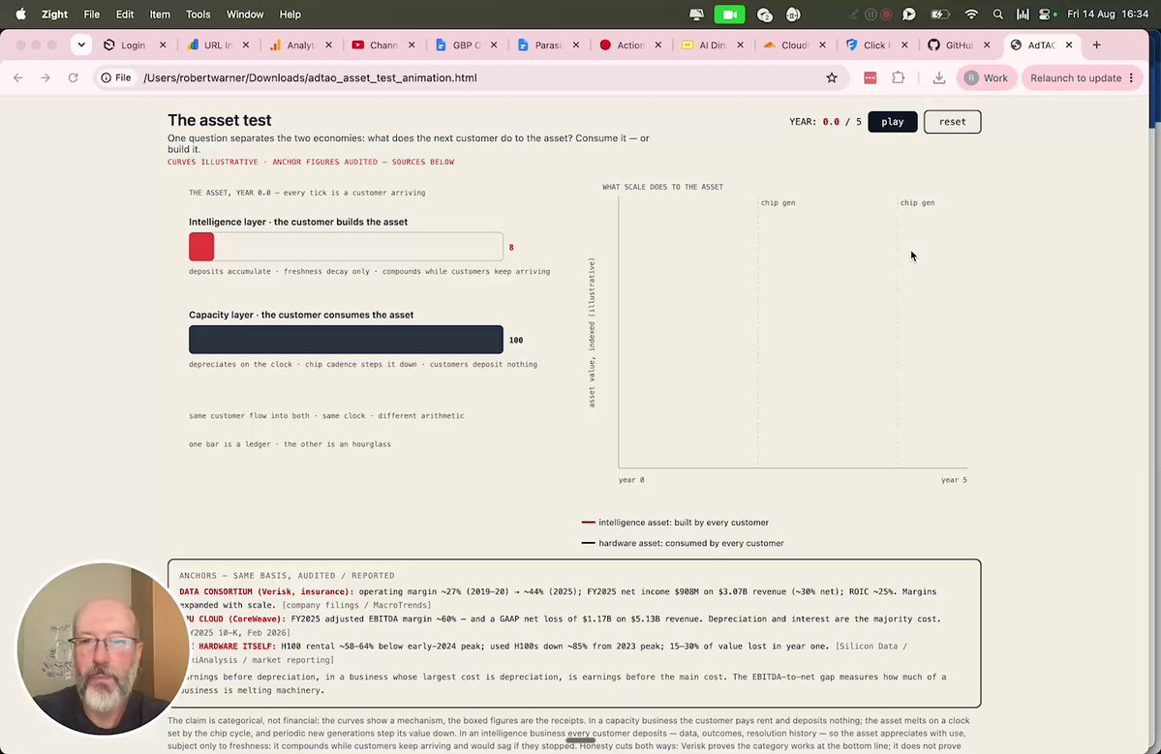Viewport: 1161px width, 754px height.
Task: Reload the current page
Action: [73, 77]
